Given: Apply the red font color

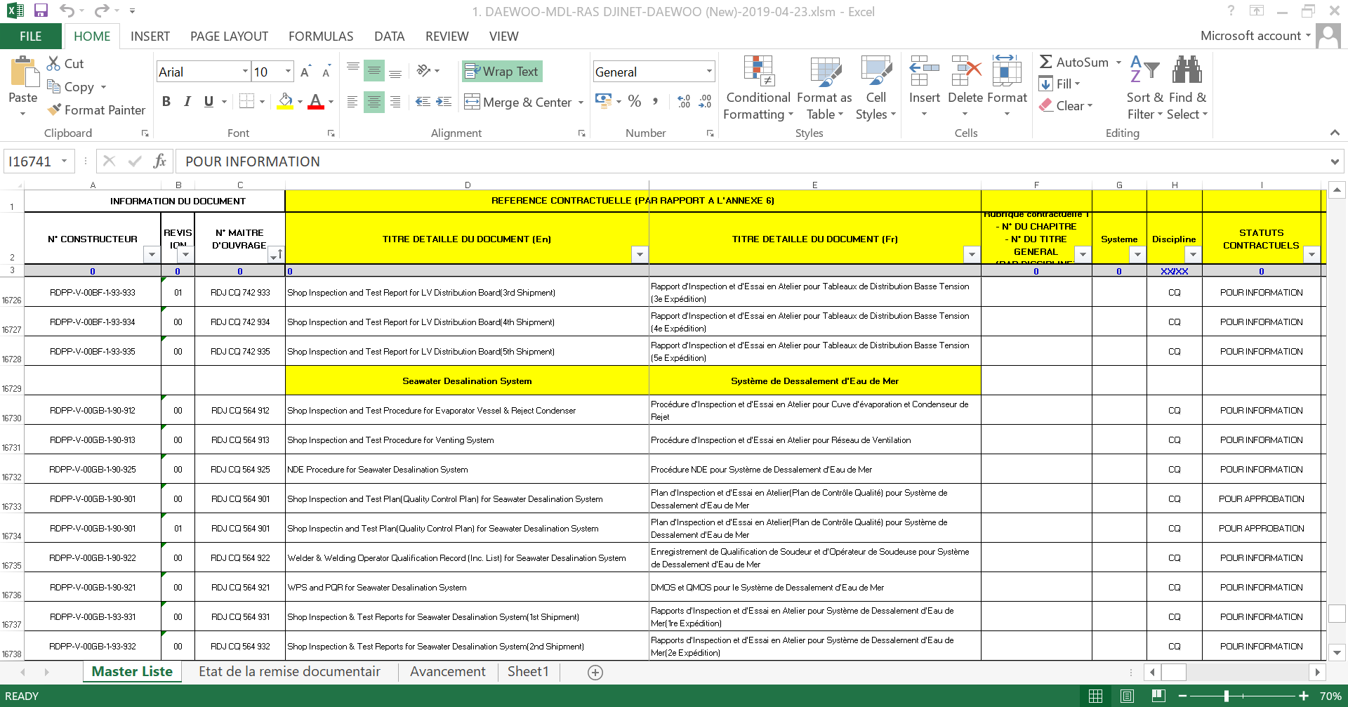Looking at the screenshot, I should [x=316, y=101].
